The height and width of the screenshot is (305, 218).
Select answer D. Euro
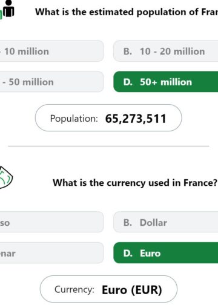click(x=165, y=253)
